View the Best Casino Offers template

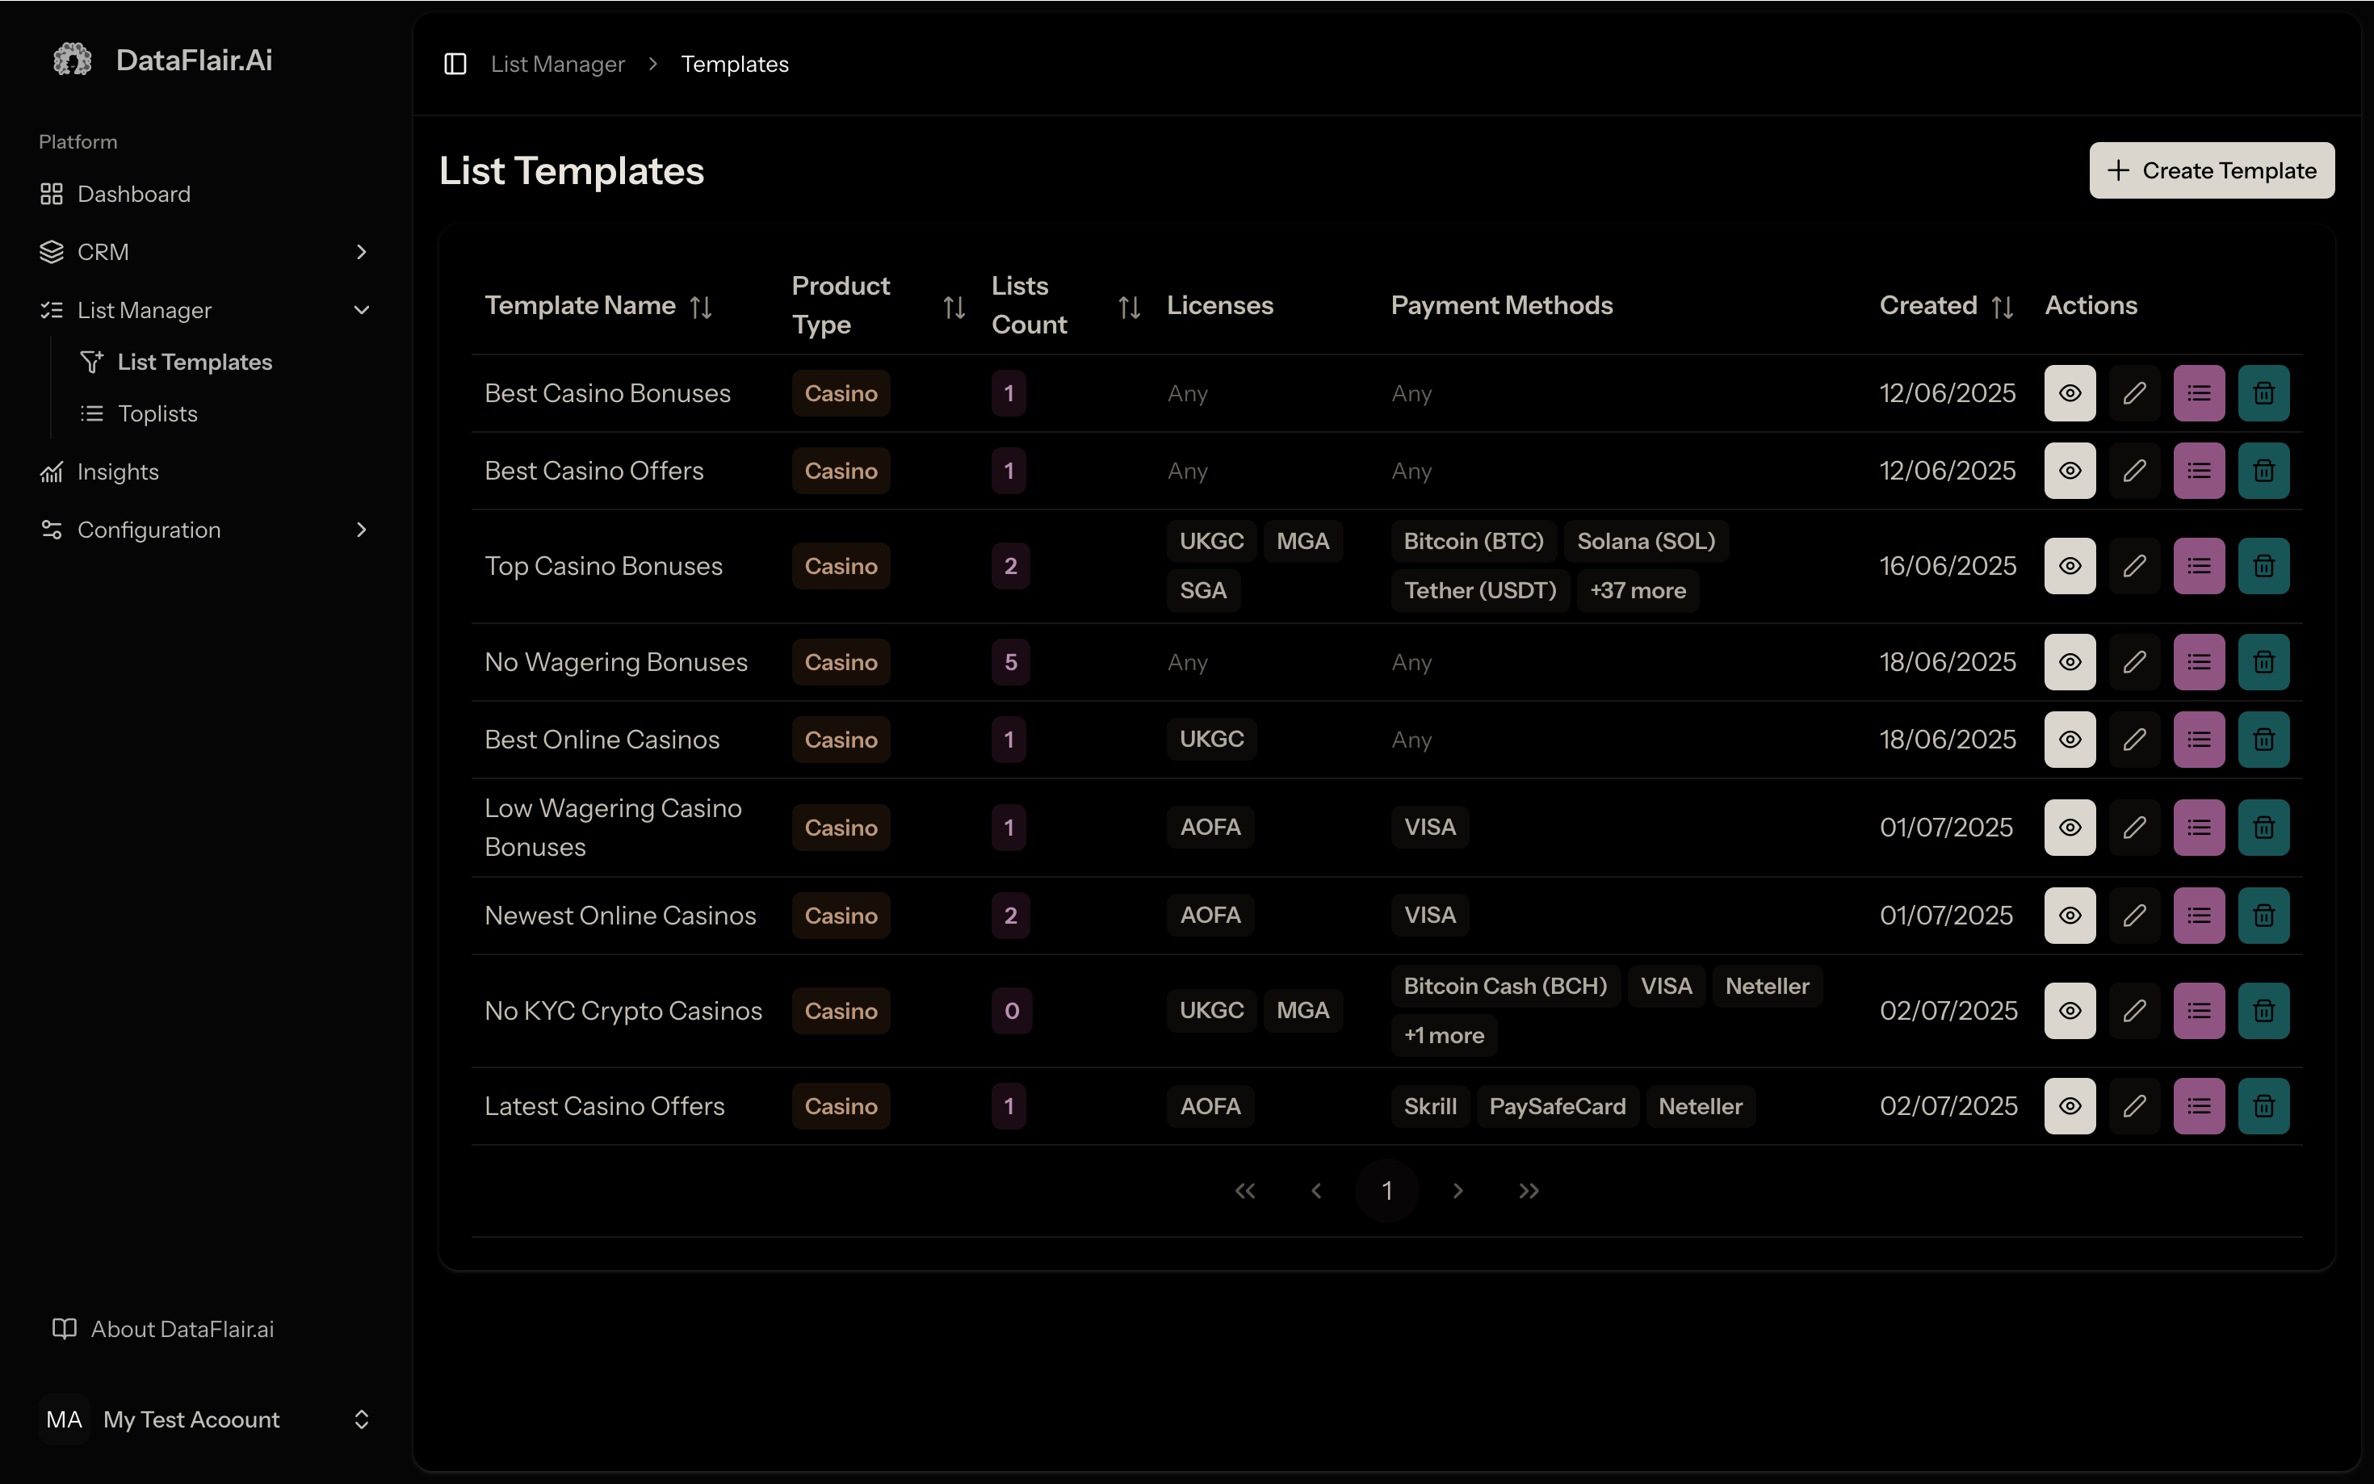pyautogui.click(x=2069, y=471)
